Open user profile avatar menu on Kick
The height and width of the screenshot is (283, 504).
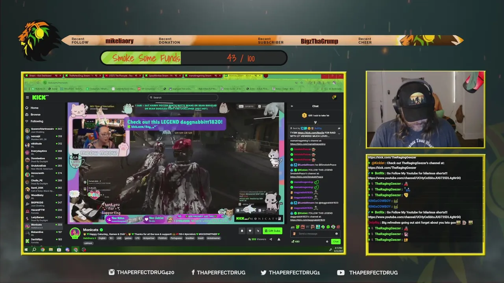[334, 97]
